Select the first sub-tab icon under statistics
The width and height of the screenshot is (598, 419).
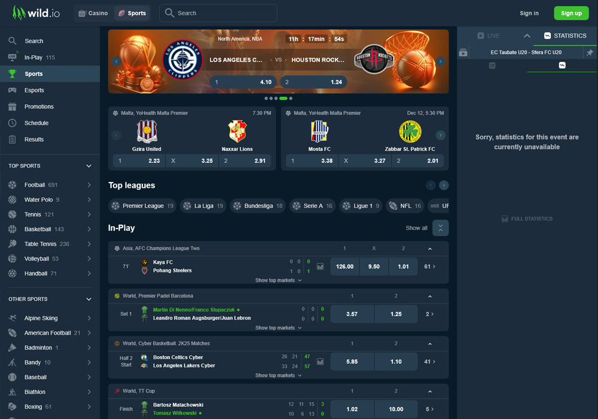tap(492, 66)
